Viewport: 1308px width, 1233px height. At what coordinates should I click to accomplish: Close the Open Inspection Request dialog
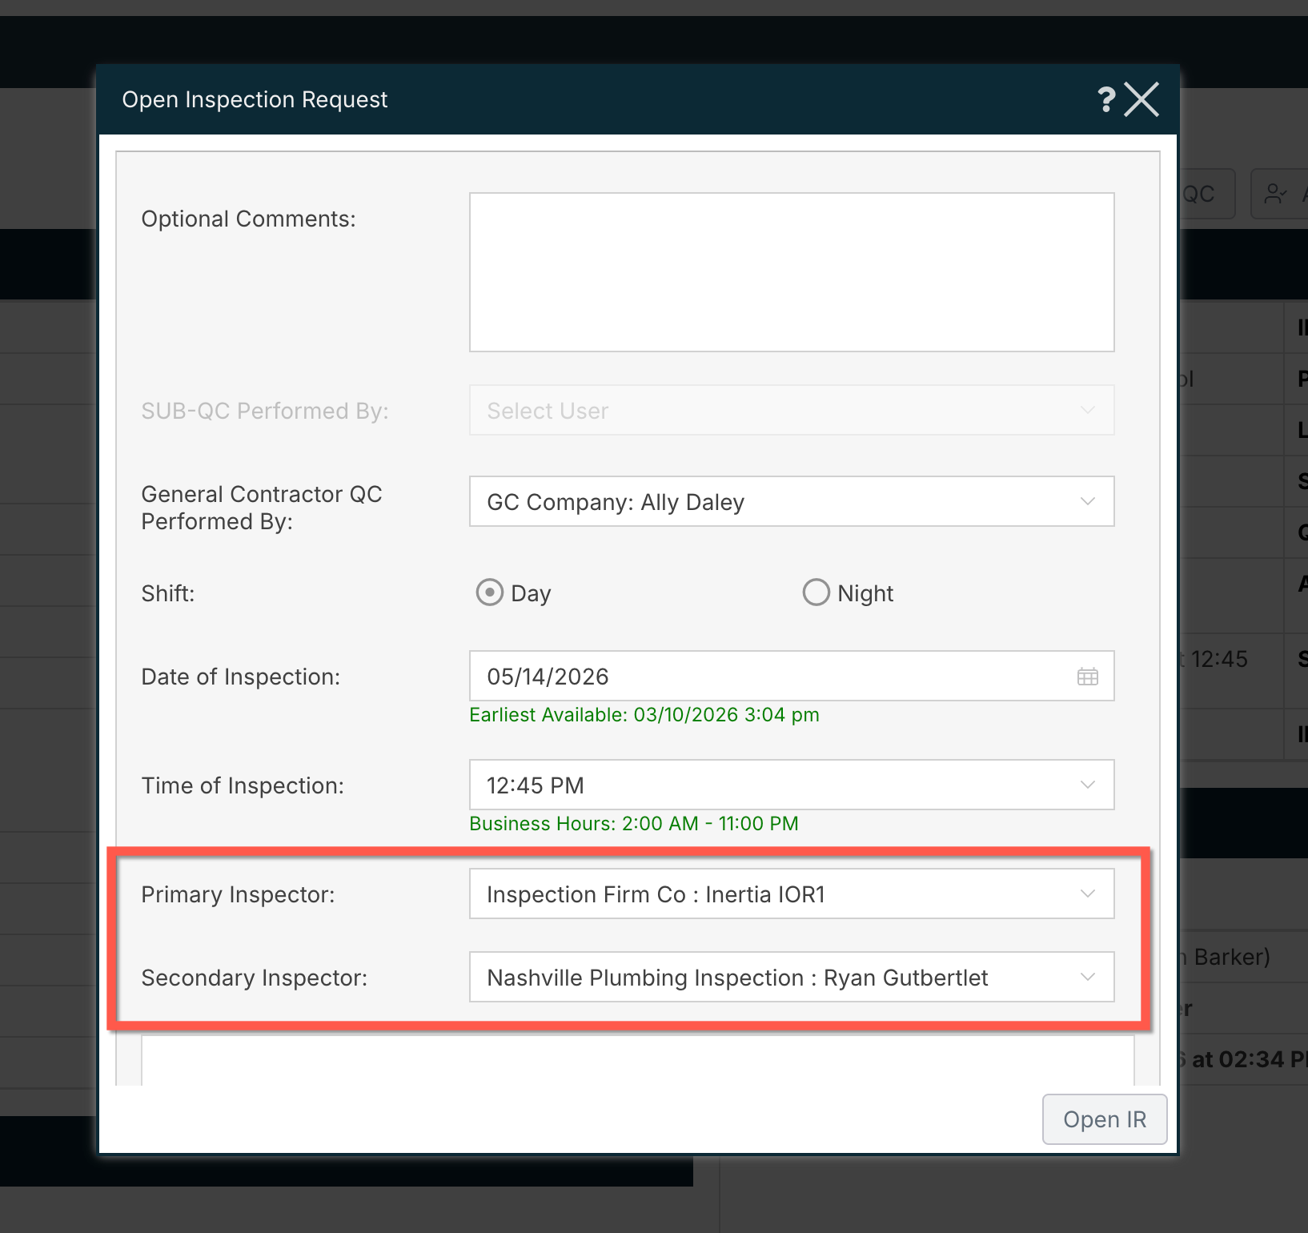tap(1141, 100)
